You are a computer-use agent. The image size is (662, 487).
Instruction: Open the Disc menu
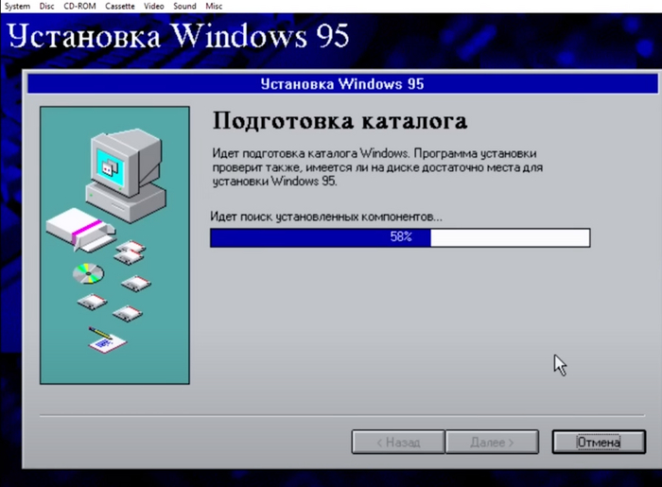(47, 6)
